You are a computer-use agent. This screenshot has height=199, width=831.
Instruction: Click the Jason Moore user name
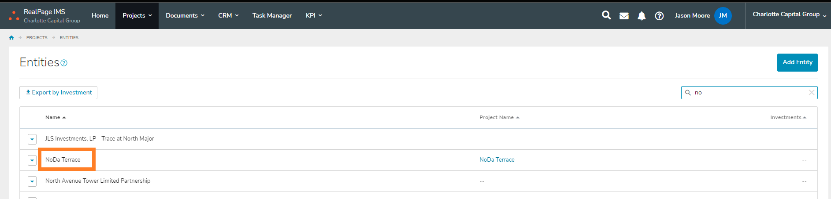click(x=692, y=16)
